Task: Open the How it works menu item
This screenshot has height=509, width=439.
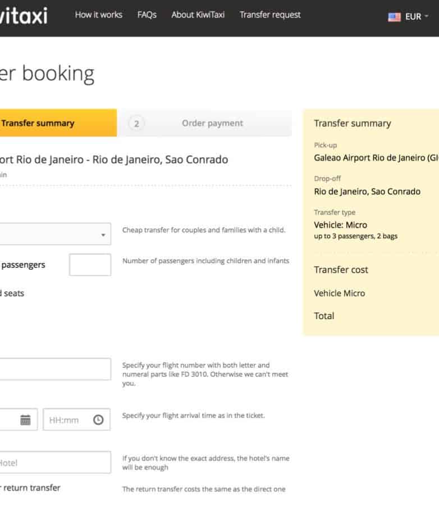Action: click(98, 15)
